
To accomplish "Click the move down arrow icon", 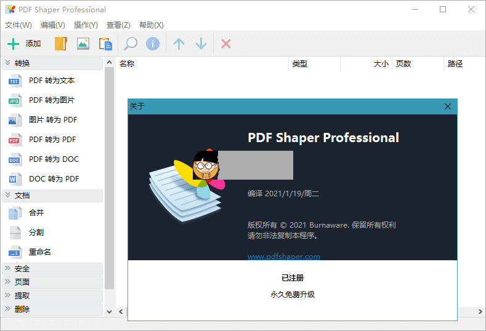I will click(201, 44).
